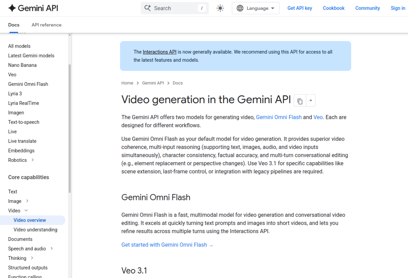Select Latest Gemini models in sidebar
The height and width of the screenshot is (278, 408).
(31, 56)
